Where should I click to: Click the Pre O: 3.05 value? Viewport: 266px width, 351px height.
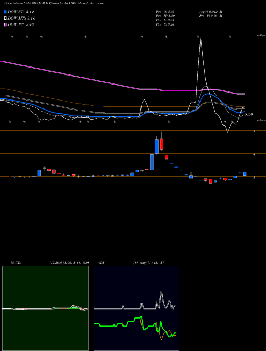165,12
